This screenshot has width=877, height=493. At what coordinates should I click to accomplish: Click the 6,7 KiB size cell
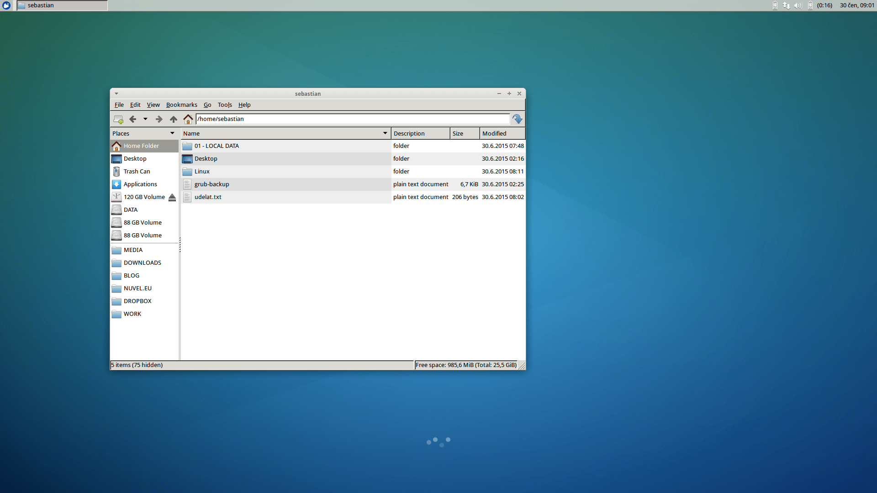pos(469,184)
